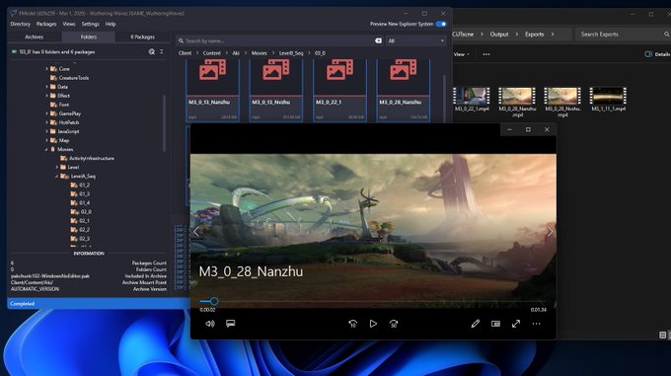Expand the Data folder

[x=46, y=87]
